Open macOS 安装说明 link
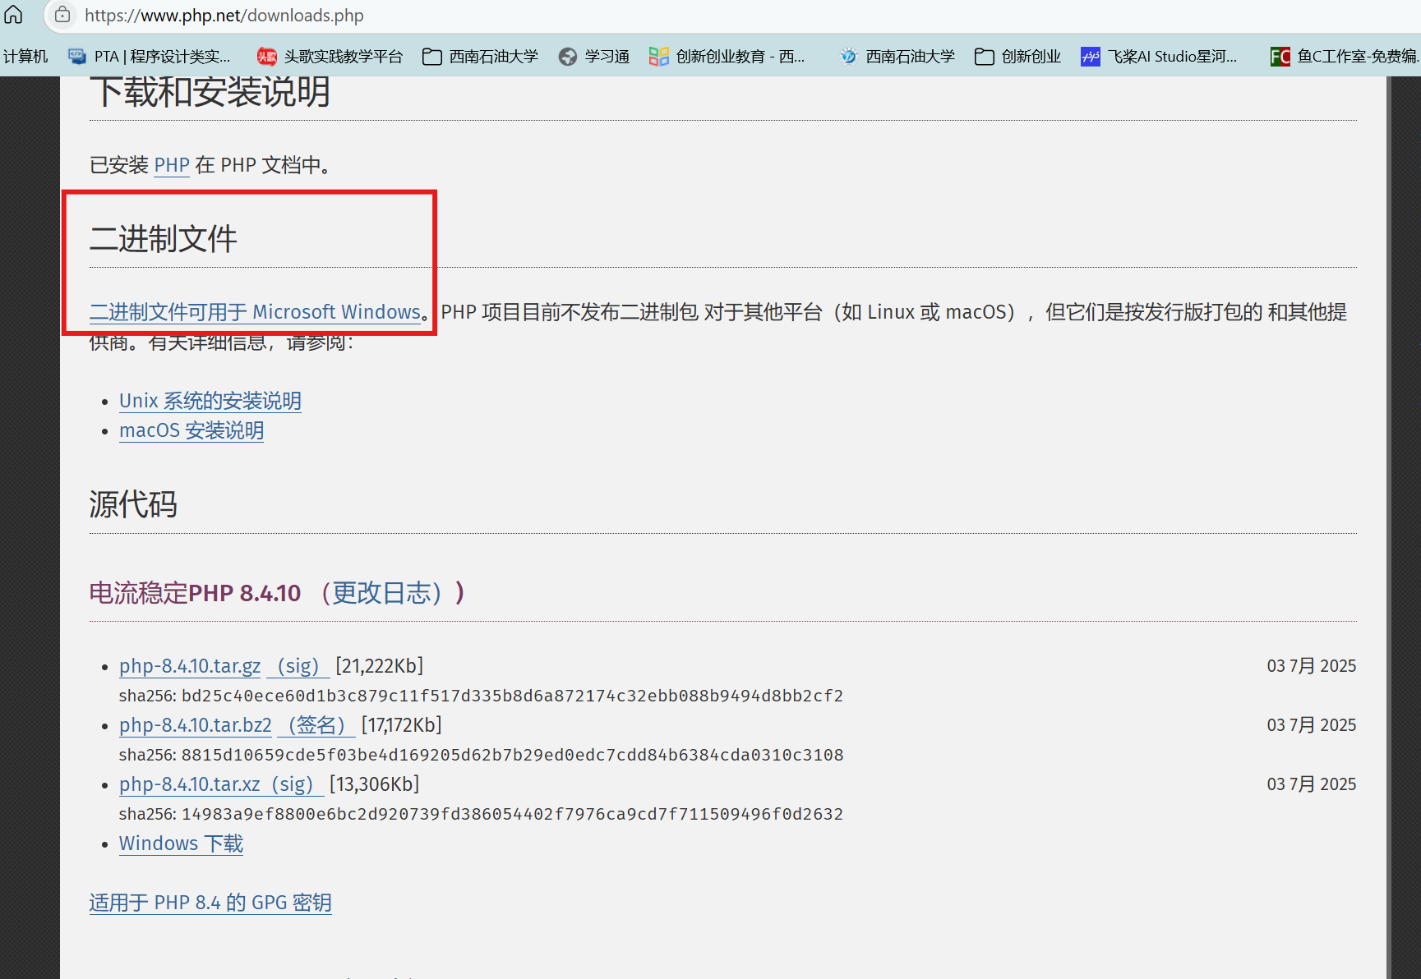The width and height of the screenshot is (1421, 979). 191,430
